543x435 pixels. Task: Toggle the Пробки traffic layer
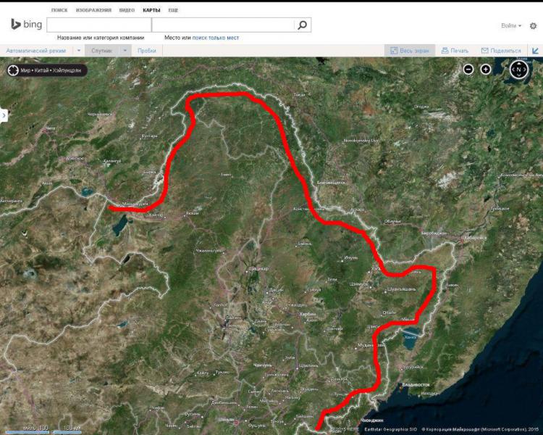click(x=146, y=51)
